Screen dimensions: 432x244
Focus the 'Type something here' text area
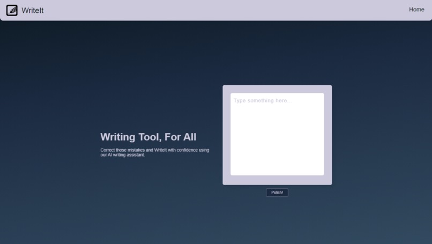[277, 134]
